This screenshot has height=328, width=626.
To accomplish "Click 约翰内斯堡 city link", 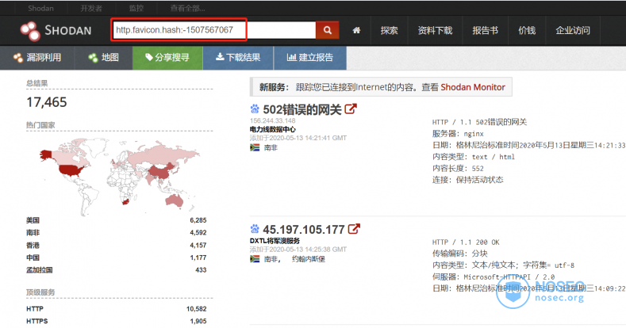I will click(308, 259).
